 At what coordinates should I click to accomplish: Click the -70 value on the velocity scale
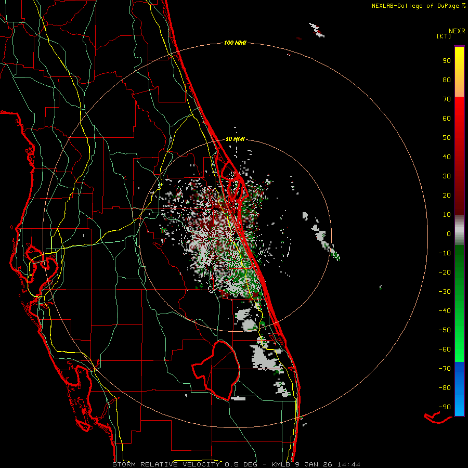pos(445,369)
